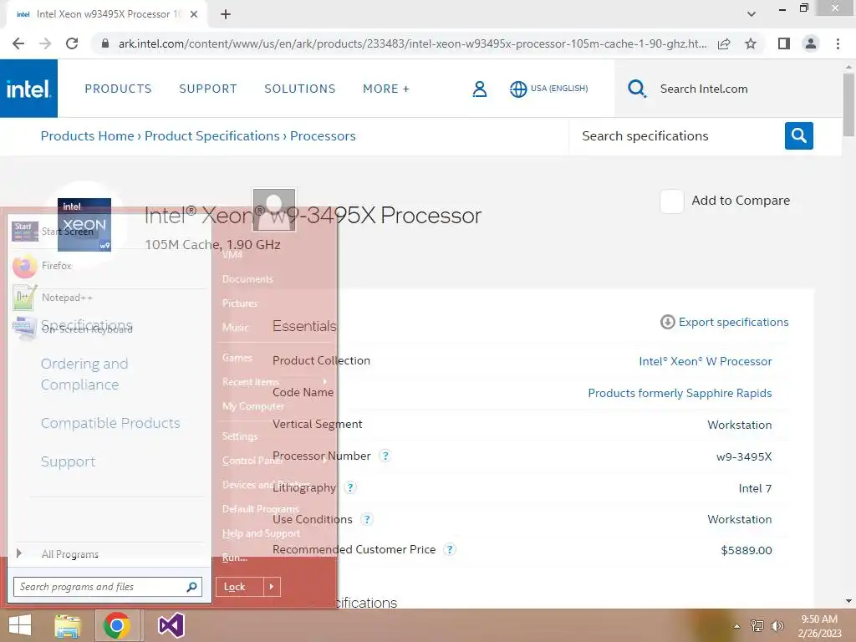Show help for Lithography

(350, 487)
